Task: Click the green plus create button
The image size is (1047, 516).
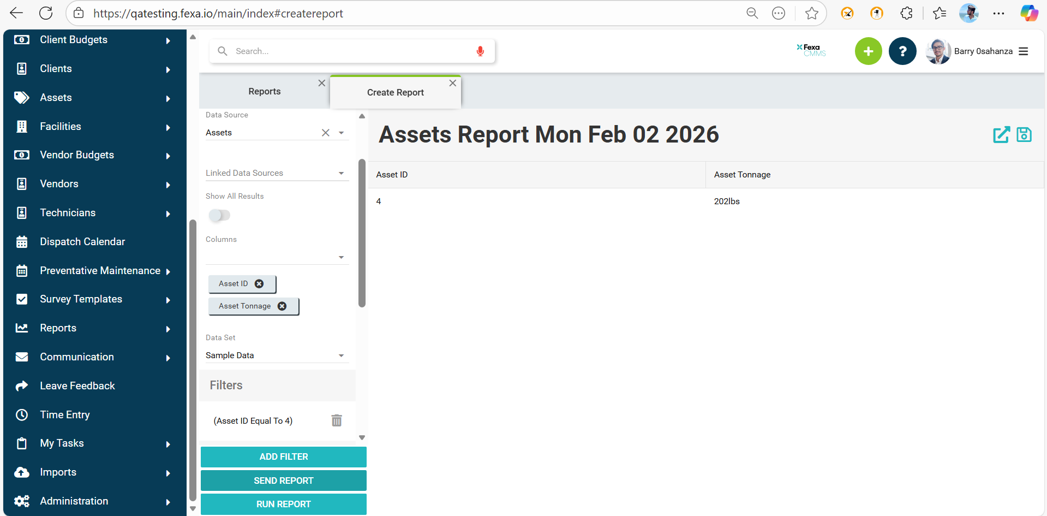Action: (x=868, y=51)
